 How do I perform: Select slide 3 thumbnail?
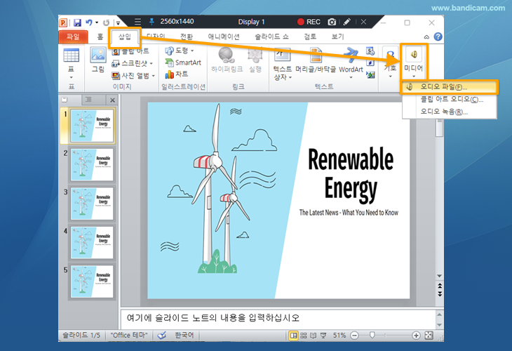pyautogui.click(x=92, y=204)
